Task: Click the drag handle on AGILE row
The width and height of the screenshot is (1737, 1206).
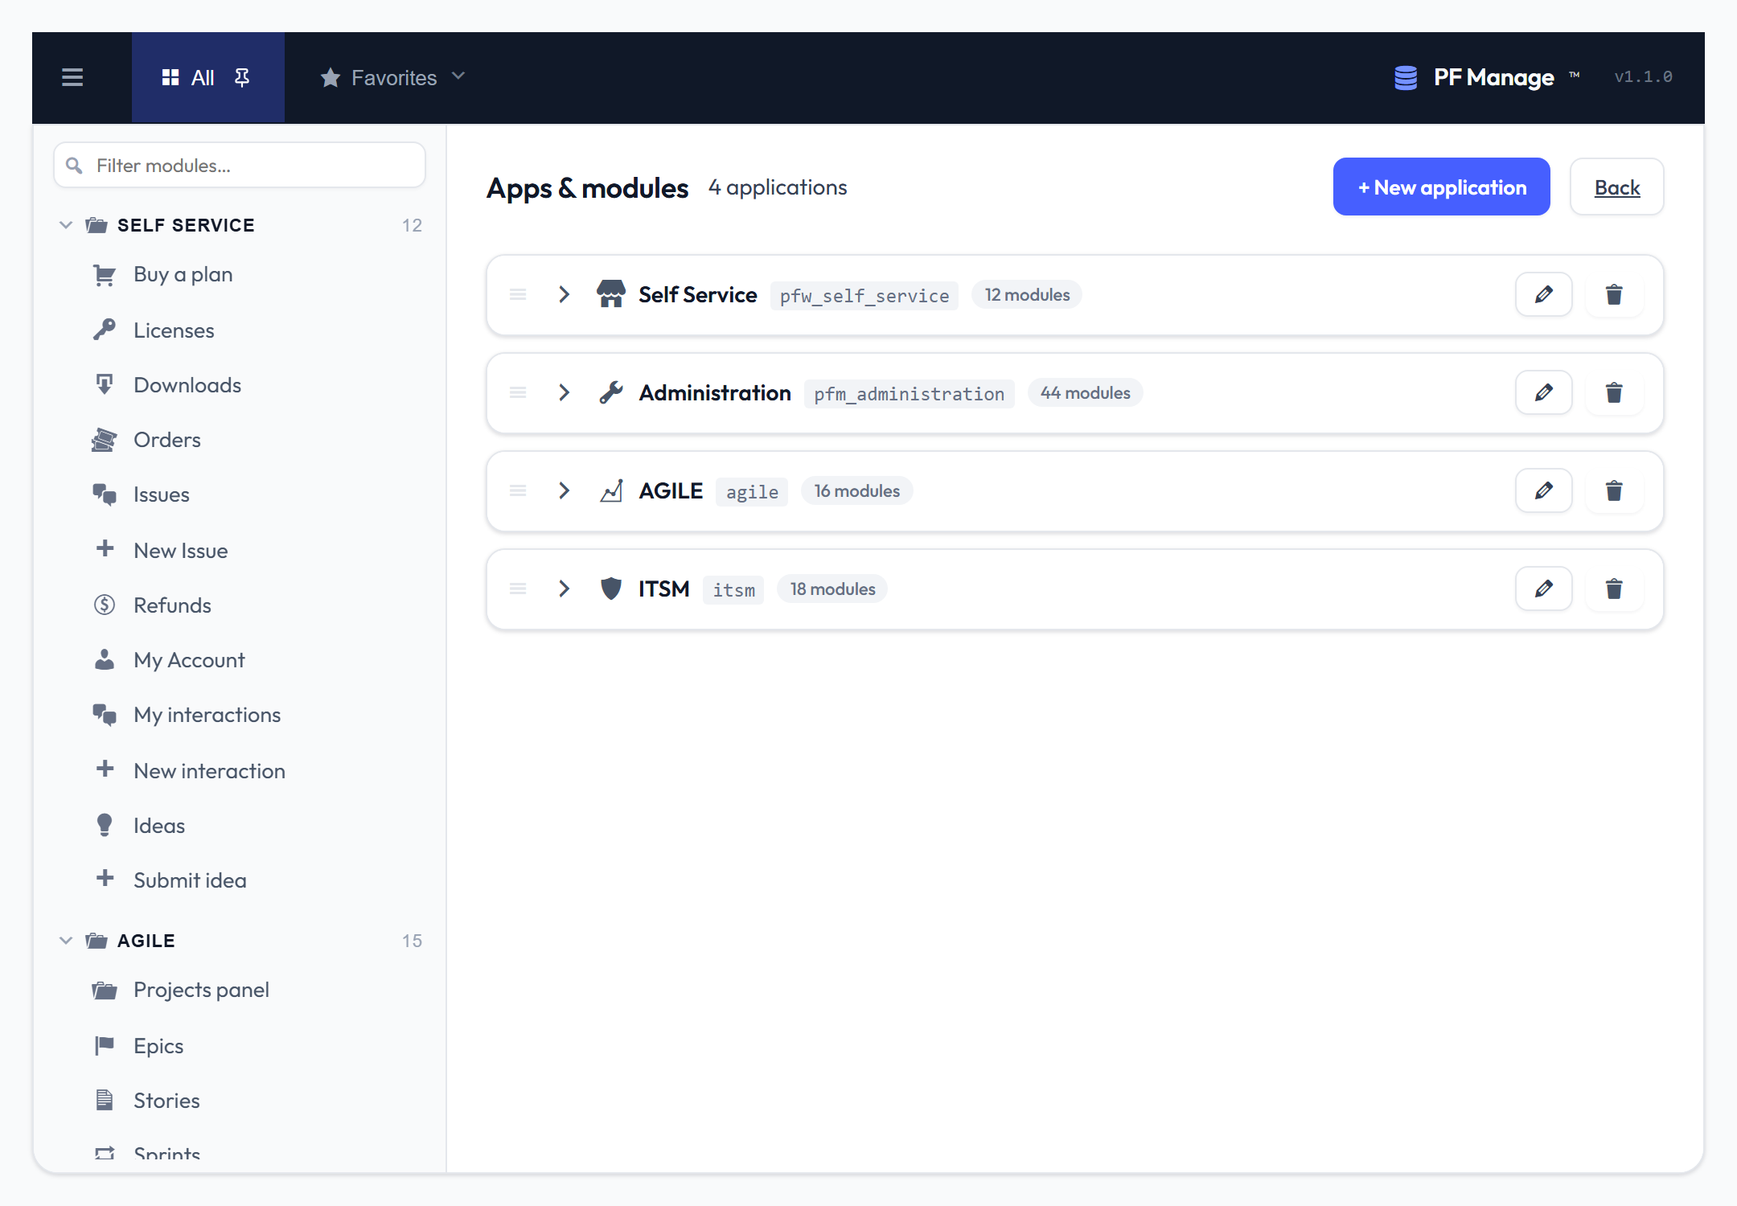Action: (x=518, y=490)
